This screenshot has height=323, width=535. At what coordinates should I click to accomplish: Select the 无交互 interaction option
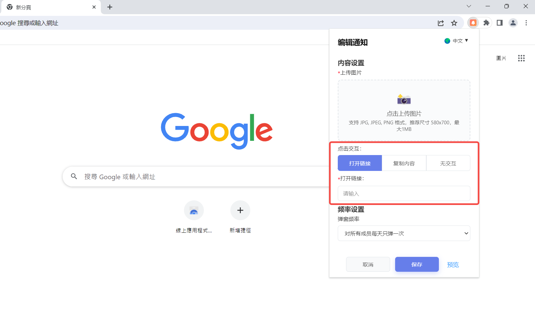click(x=448, y=163)
